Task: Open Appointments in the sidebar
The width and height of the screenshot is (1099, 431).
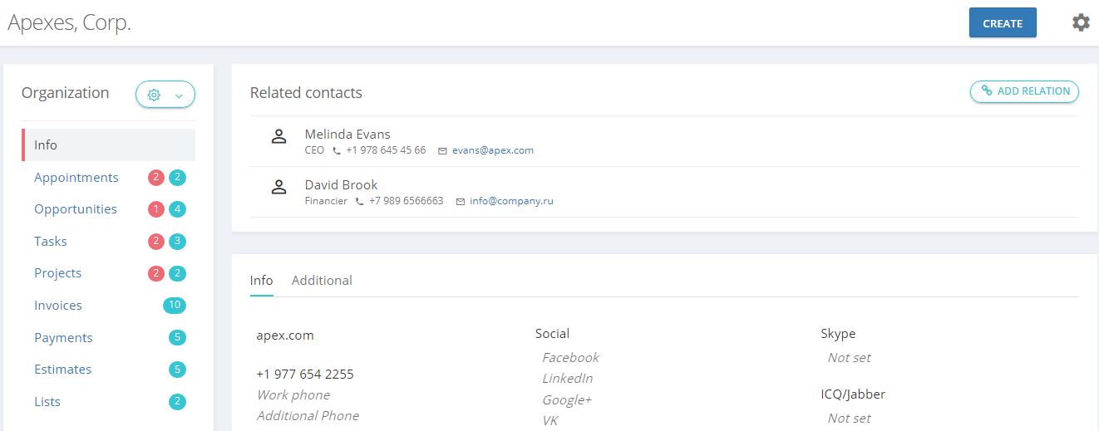Action: pos(76,178)
